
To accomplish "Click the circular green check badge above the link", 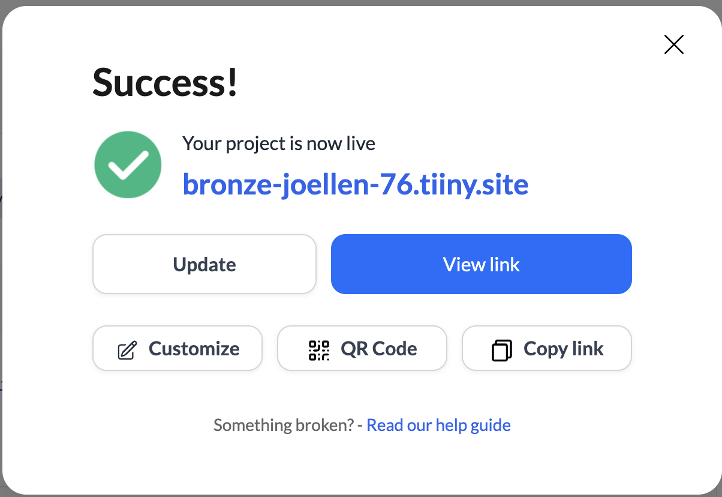I will click(x=128, y=164).
